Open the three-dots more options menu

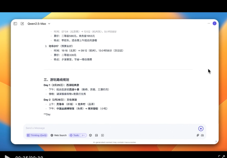209,23
